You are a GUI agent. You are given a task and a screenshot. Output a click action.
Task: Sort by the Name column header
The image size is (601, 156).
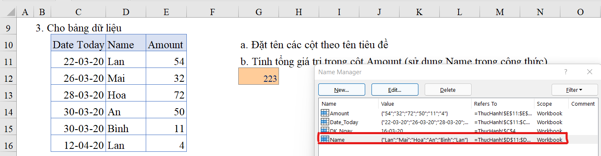[x=348, y=104]
